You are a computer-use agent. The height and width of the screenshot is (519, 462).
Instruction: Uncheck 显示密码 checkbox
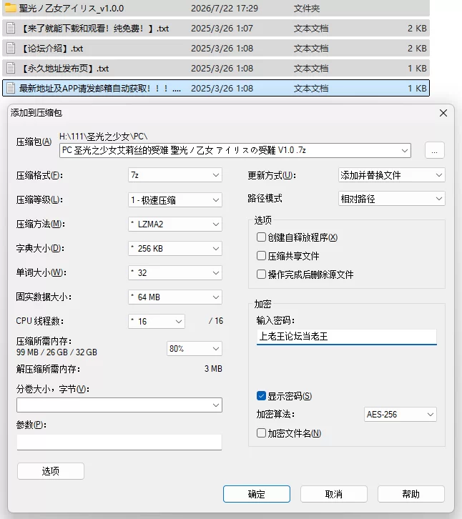click(x=261, y=396)
